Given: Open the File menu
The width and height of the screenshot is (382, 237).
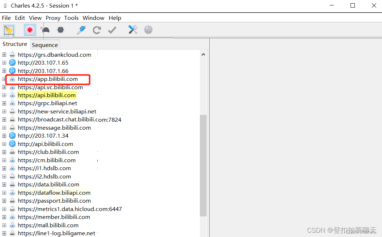Looking at the screenshot, I should point(6,18).
